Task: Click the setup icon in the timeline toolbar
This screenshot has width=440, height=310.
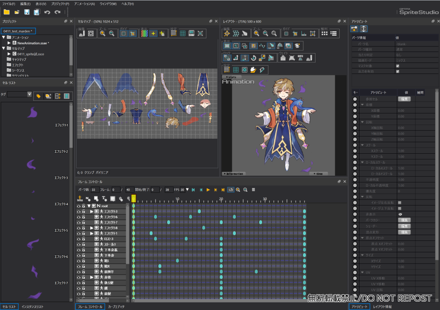Action: coord(80,199)
